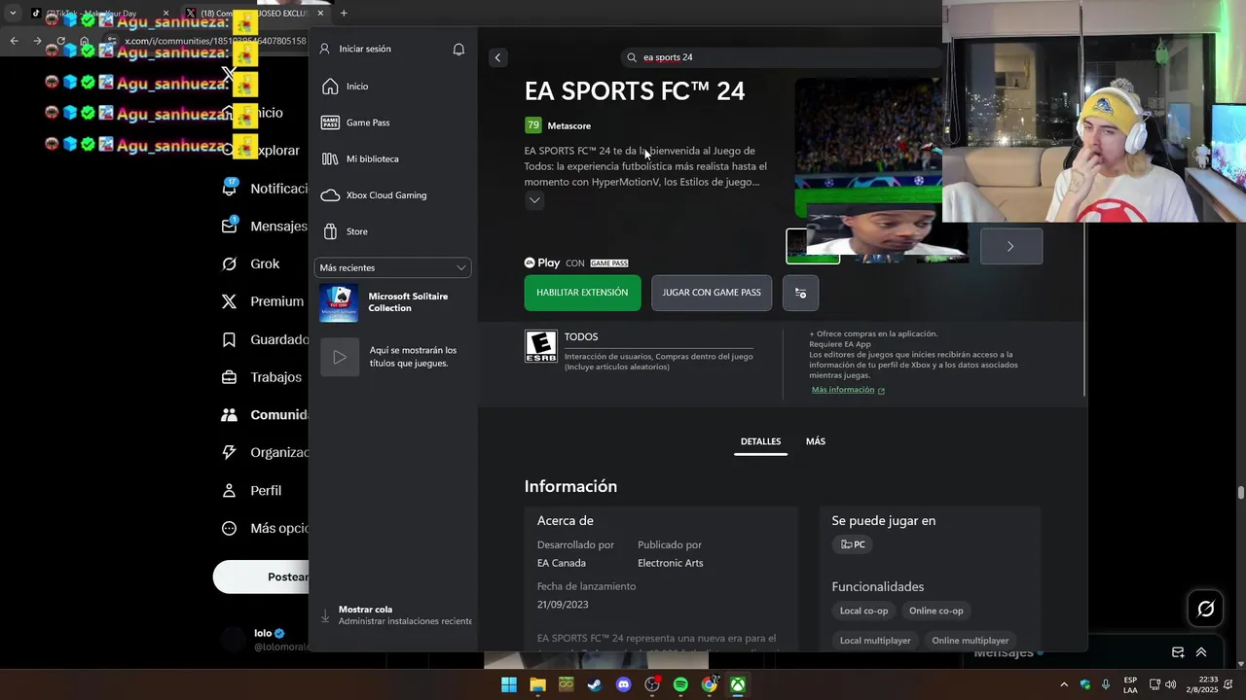This screenshot has height=700, width=1246.
Task: Click the taskbar volume icon
Action: (1170, 684)
